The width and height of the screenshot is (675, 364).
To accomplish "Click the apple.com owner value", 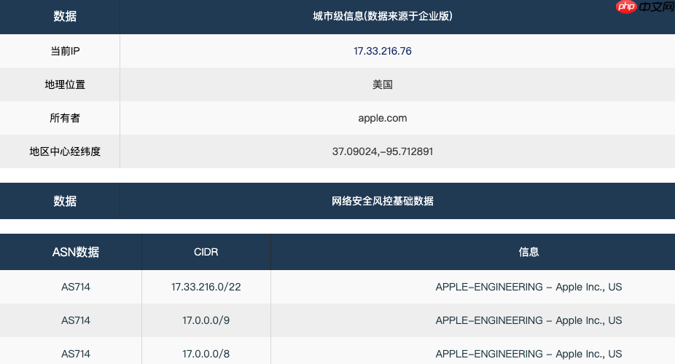I will point(382,118).
